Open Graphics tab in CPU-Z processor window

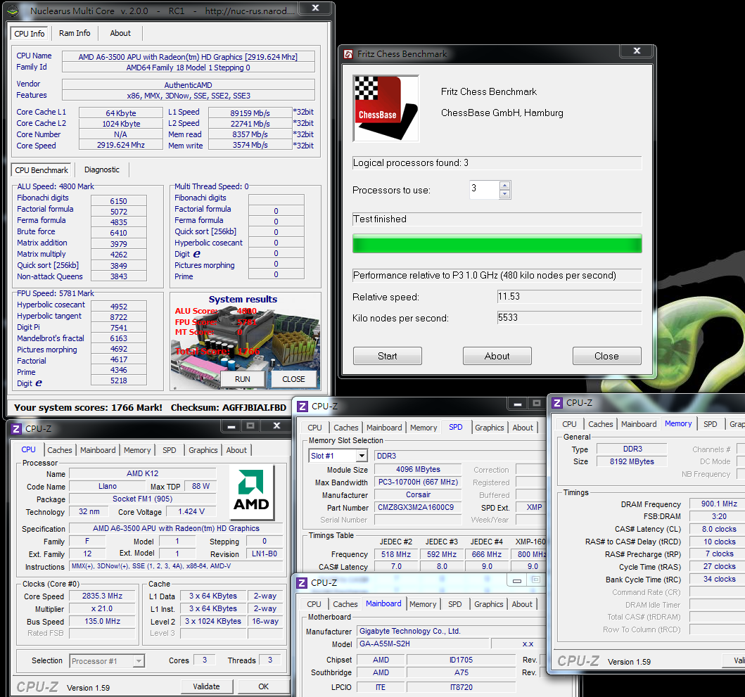click(203, 450)
